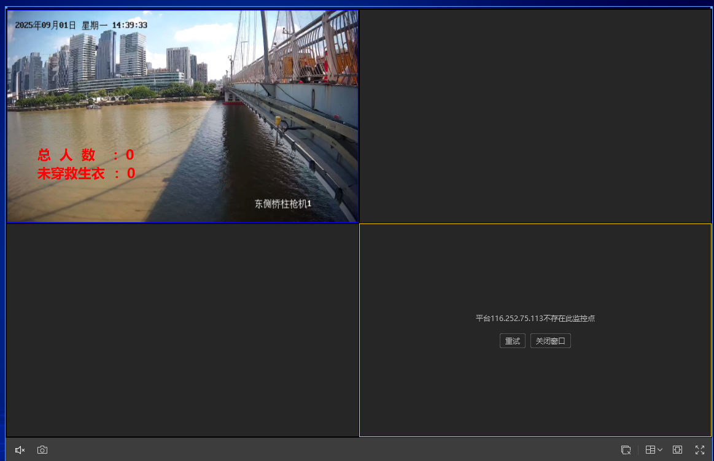
Task: Select the live bridge camera video pane
Action: point(182,117)
